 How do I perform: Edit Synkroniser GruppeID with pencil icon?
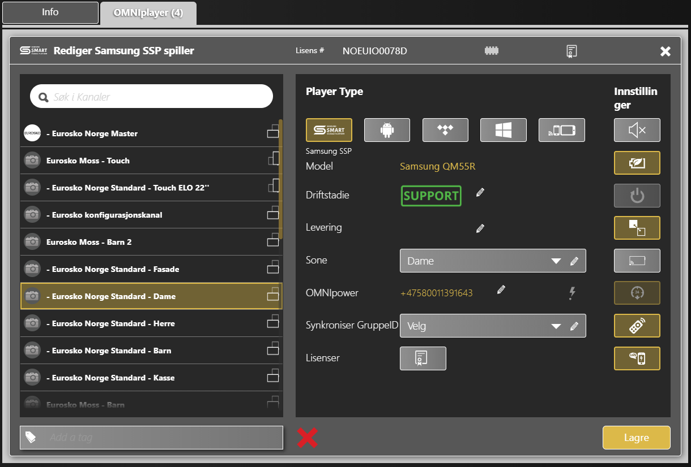coord(574,326)
